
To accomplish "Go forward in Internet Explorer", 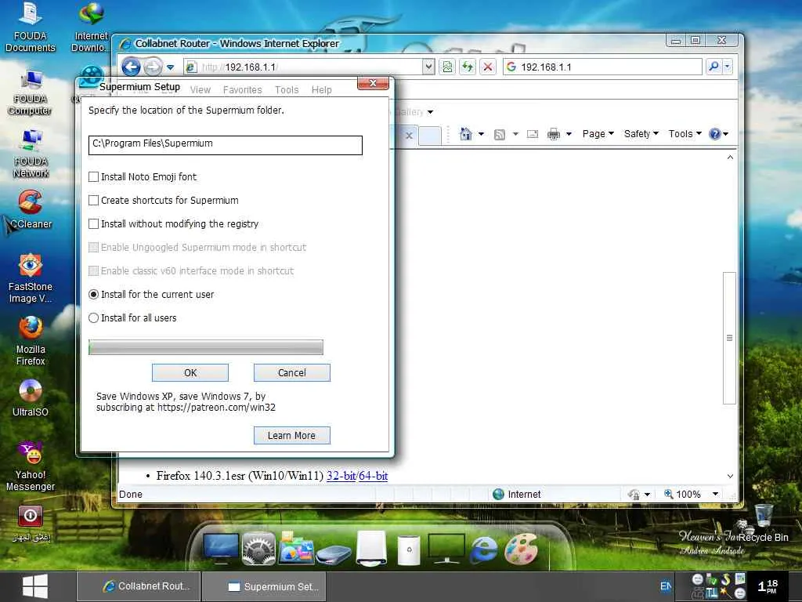I will (x=153, y=67).
